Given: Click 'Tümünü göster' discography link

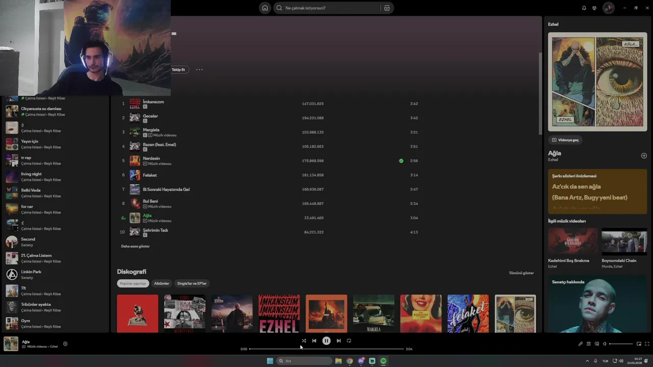Looking at the screenshot, I should (x=521, y=273).
